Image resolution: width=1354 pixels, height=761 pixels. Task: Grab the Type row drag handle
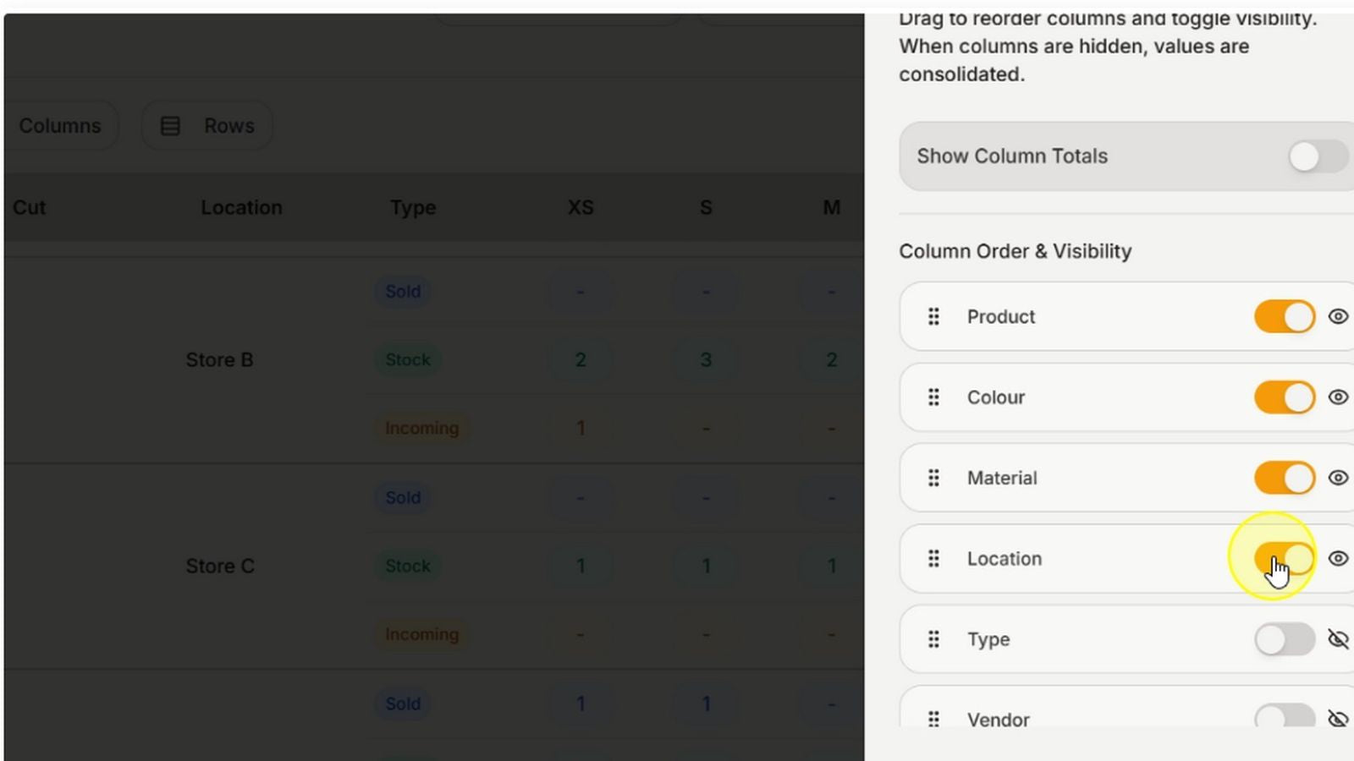click(x=933, y=639)
